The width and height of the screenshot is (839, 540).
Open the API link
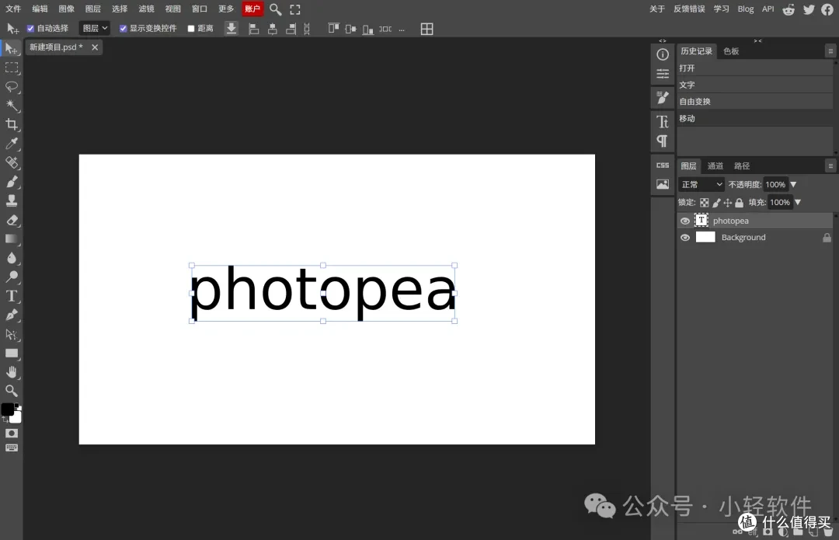[x=768, y=9]
